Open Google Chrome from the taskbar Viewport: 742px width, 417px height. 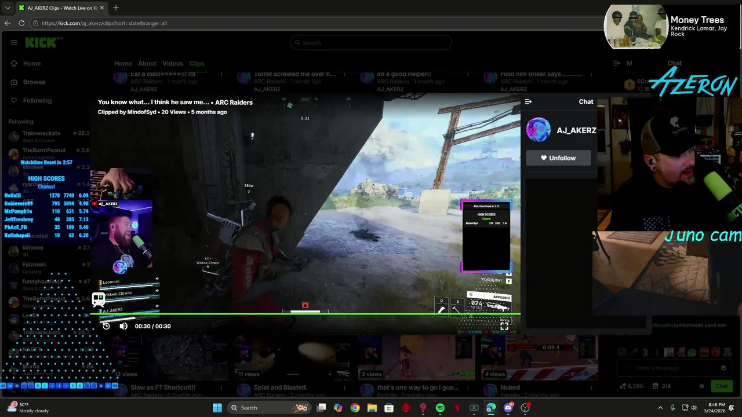point(355,408)
